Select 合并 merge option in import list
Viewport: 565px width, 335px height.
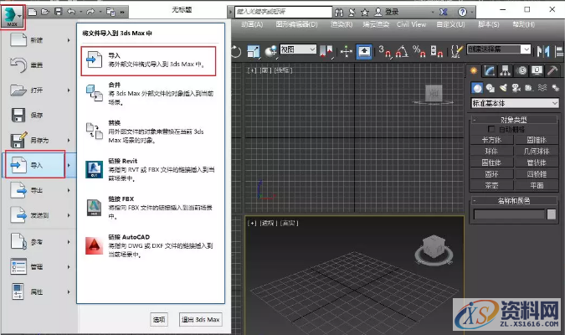point(149,93)
